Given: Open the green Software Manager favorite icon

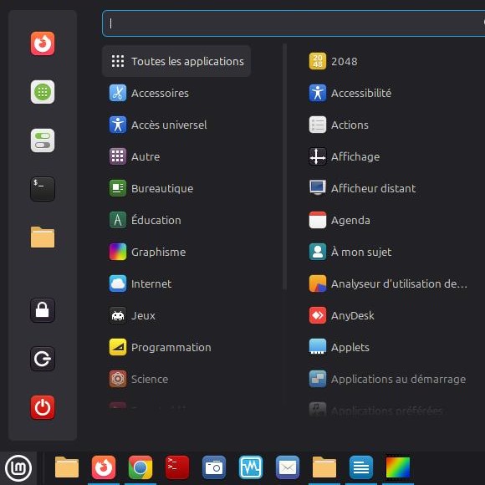Looking at the screenshot, I should click(43, 92).
